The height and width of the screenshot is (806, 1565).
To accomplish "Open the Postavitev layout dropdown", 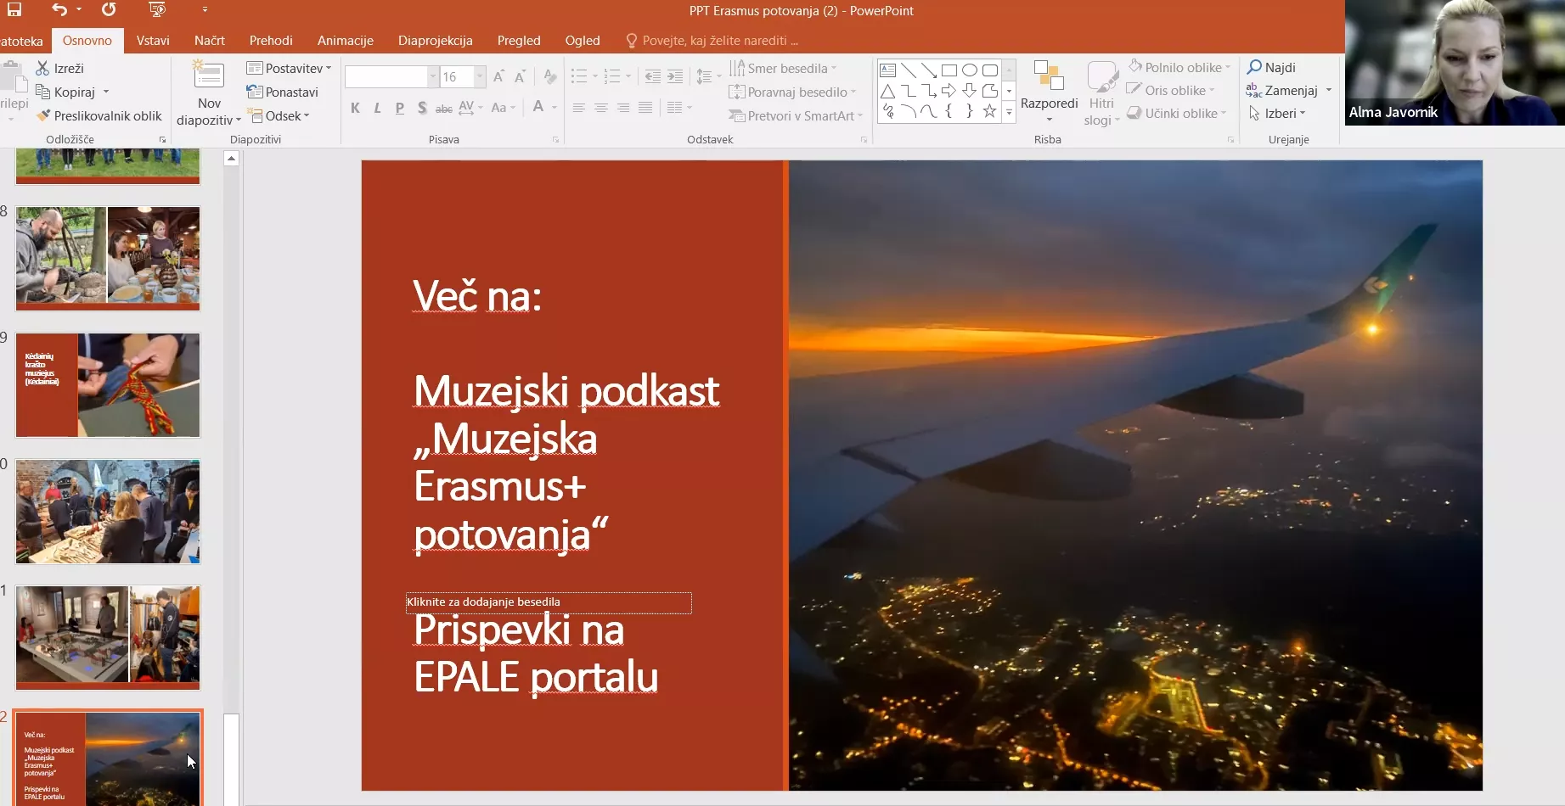I will [289, 68].
